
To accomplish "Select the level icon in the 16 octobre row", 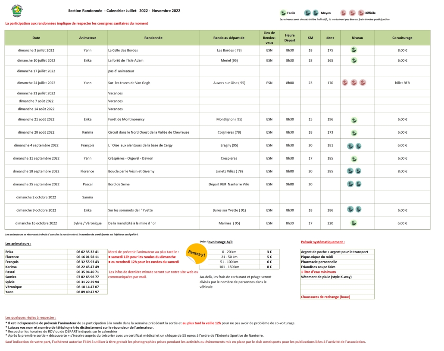I will tap(353, 223).
